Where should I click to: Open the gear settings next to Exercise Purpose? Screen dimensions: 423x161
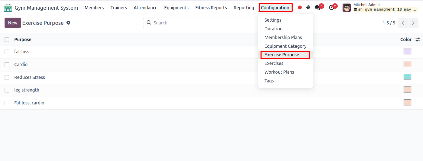click(68, 23)
